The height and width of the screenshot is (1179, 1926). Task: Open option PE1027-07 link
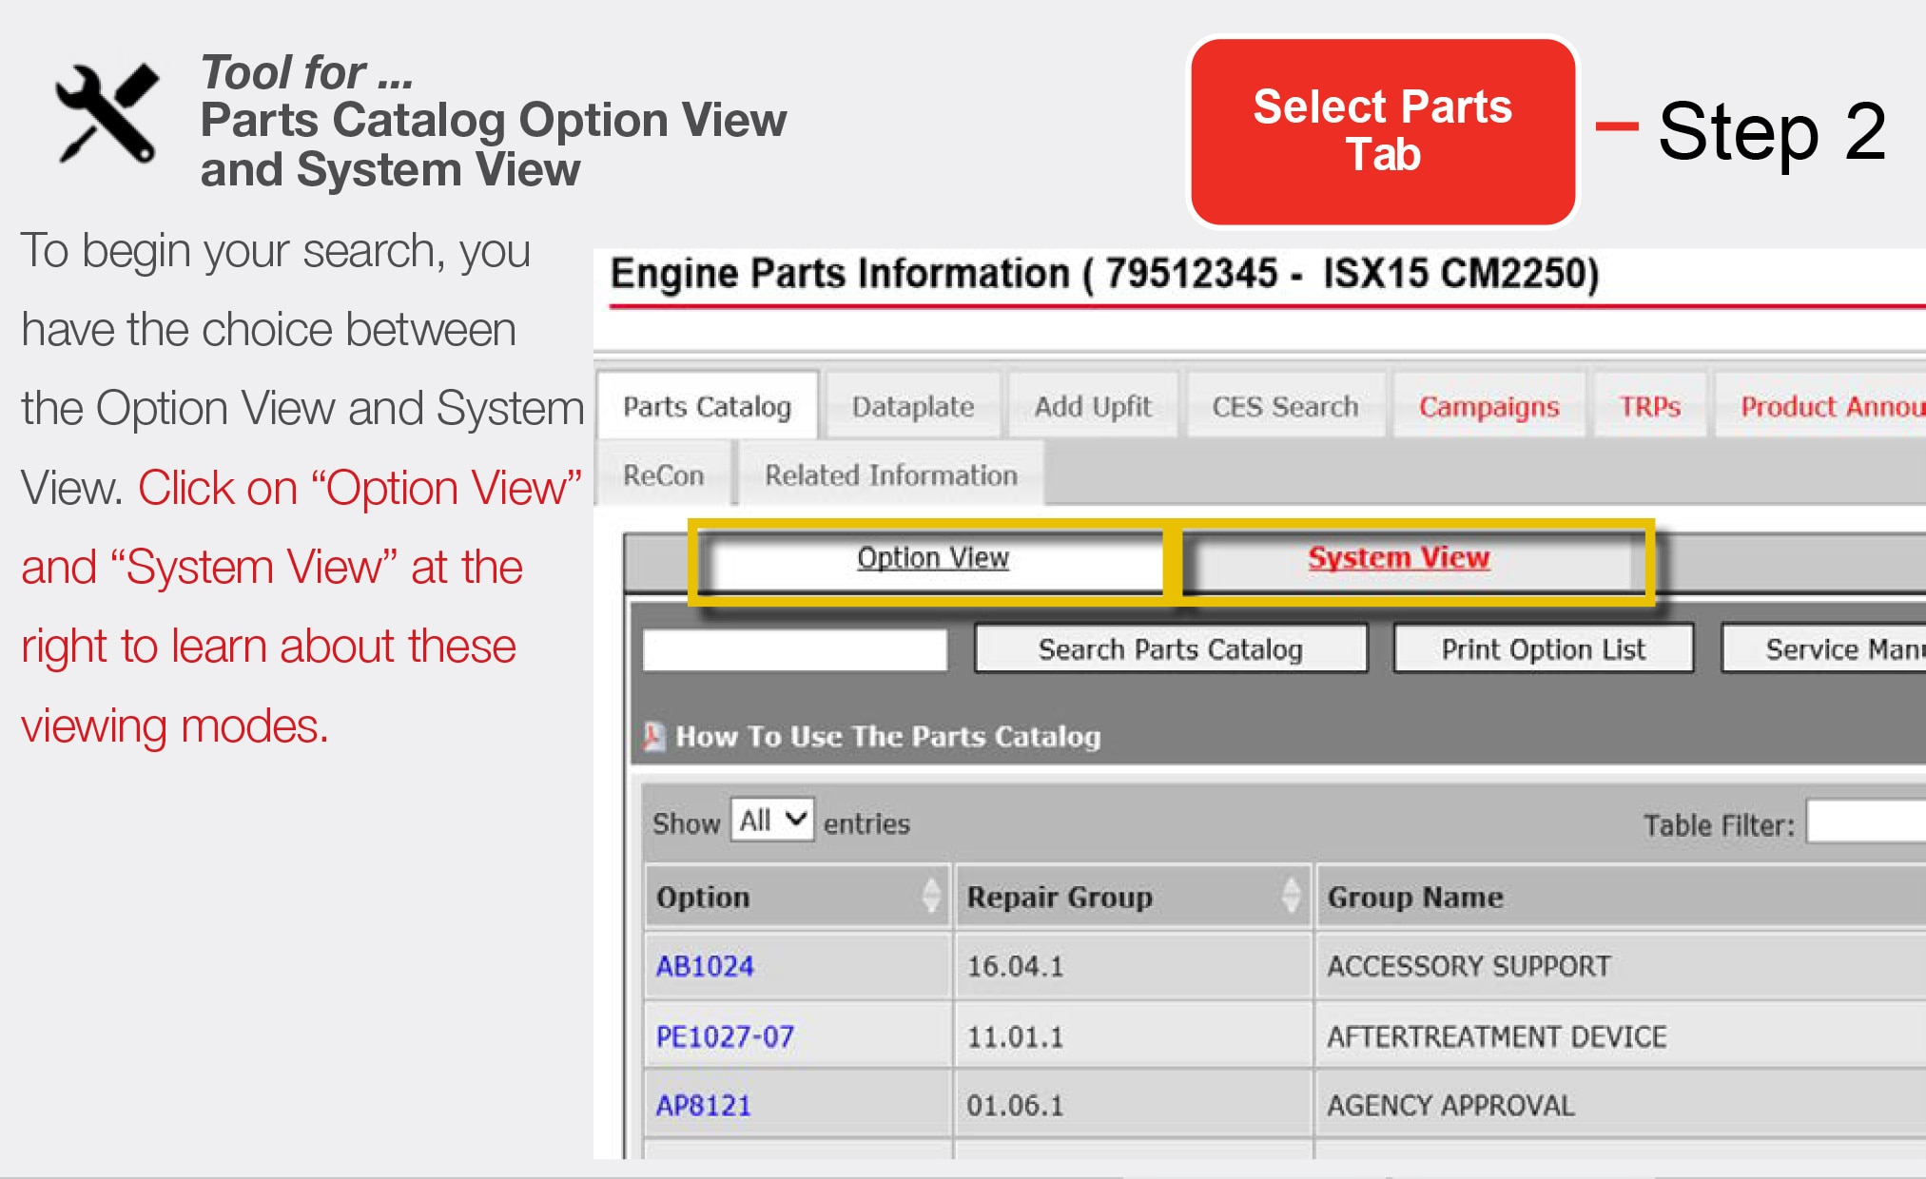pyautogui.click(x=725, y=1036)
